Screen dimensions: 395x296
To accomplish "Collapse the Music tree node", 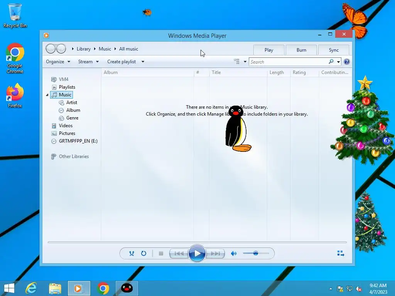I will (x=47, y=95).
